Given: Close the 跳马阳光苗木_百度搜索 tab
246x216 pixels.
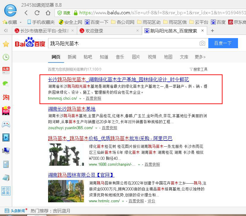Looking at the screenshot, I should (x=203, y=31).
